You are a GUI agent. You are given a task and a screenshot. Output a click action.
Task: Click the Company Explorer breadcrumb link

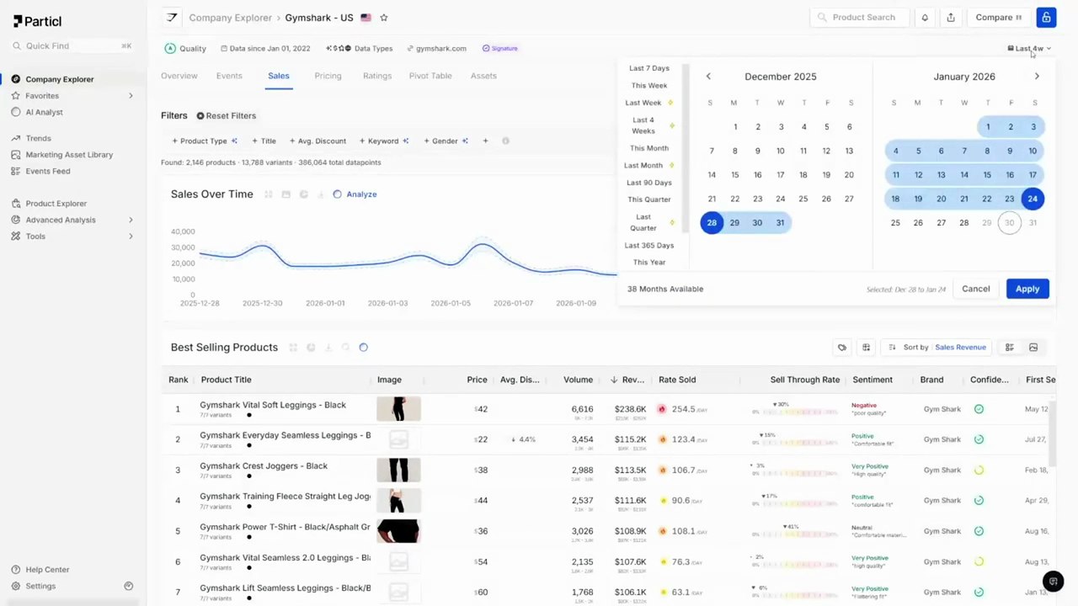pos(230,18)
